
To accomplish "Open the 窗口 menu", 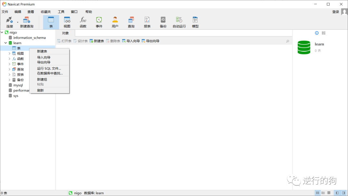I will (x=74, y=12).
